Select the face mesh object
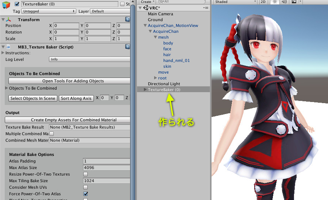 167,49
